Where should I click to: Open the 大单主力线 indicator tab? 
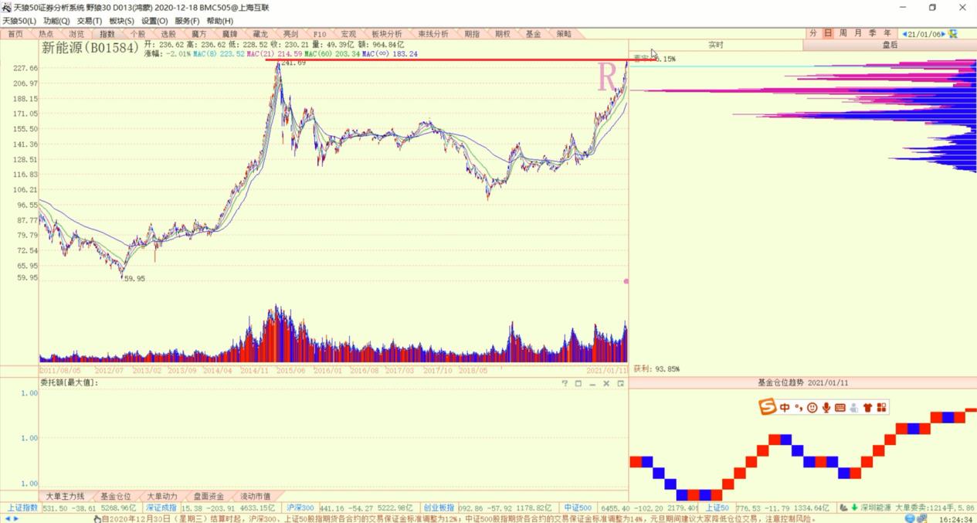click(x=65, y=496)
